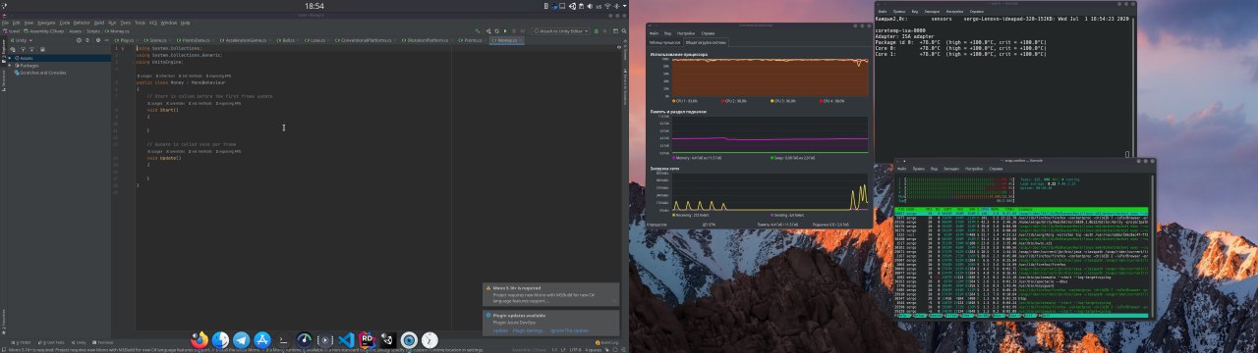Open the Wi-Fi tray icon
Image resolution: width=1258 pixels, height=353 pixels.
(607, 6)
